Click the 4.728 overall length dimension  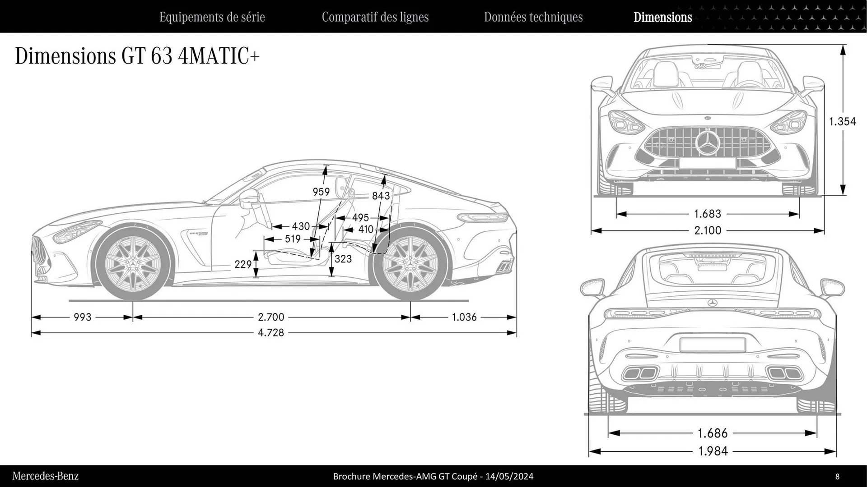pyautogui.click(x=271, y=332)
